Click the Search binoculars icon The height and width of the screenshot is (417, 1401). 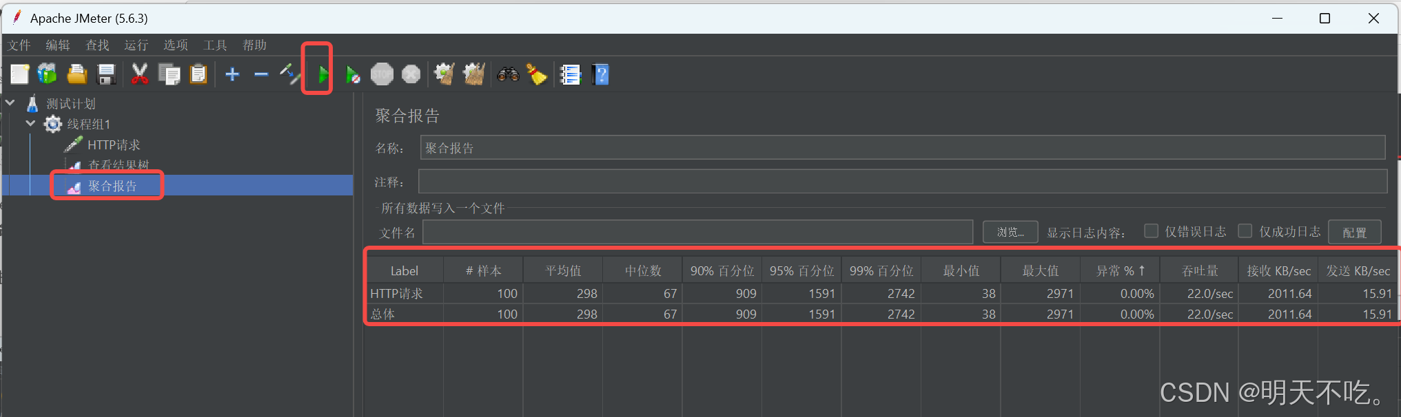508,74
